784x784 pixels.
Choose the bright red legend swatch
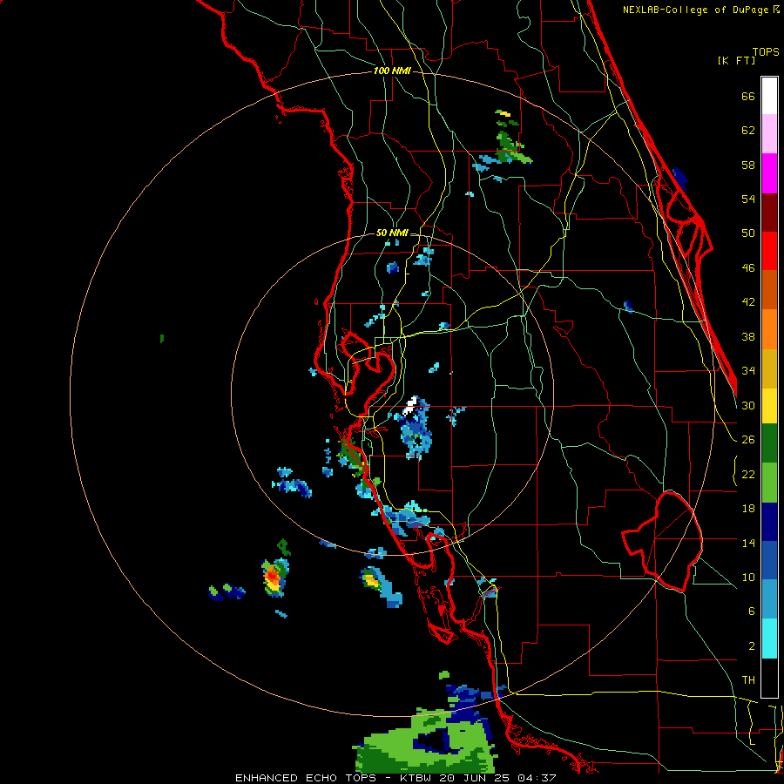(769, 251)
